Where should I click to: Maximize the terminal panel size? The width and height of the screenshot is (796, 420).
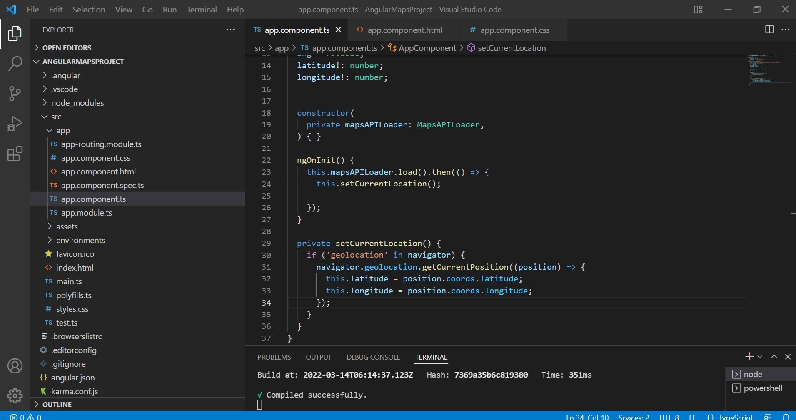774,357
